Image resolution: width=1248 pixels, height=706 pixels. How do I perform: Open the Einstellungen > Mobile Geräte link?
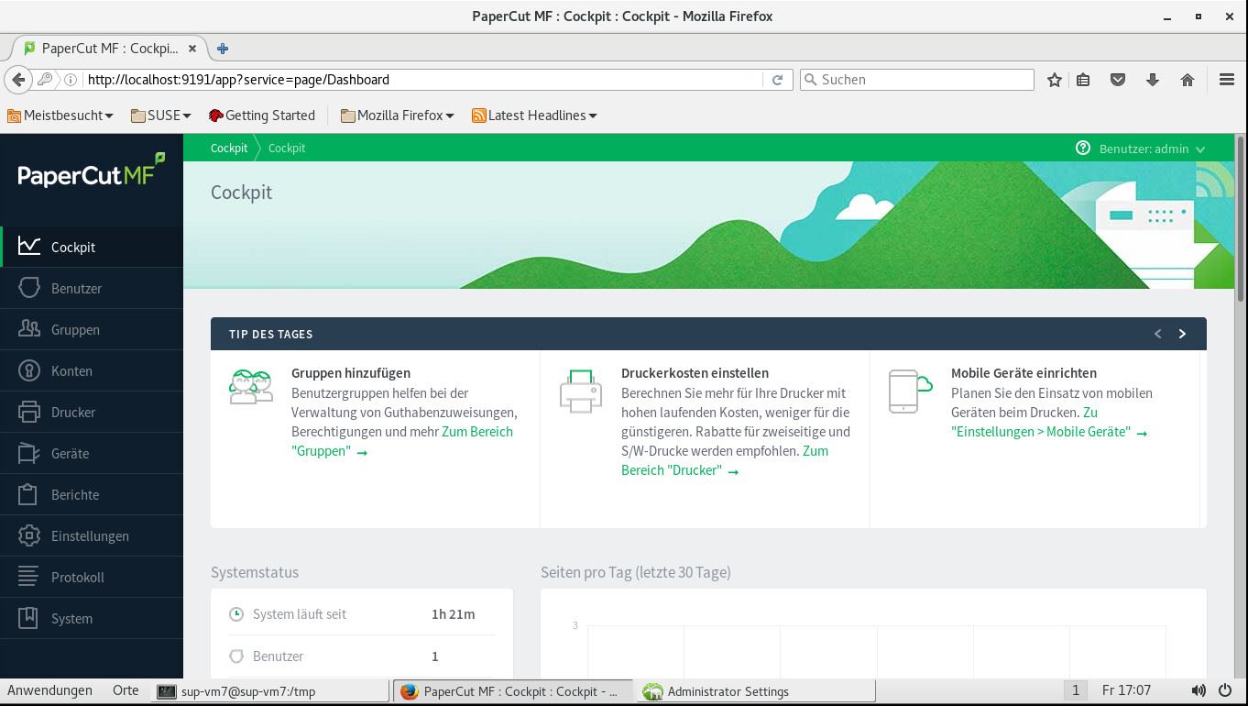click(1042, 432)
